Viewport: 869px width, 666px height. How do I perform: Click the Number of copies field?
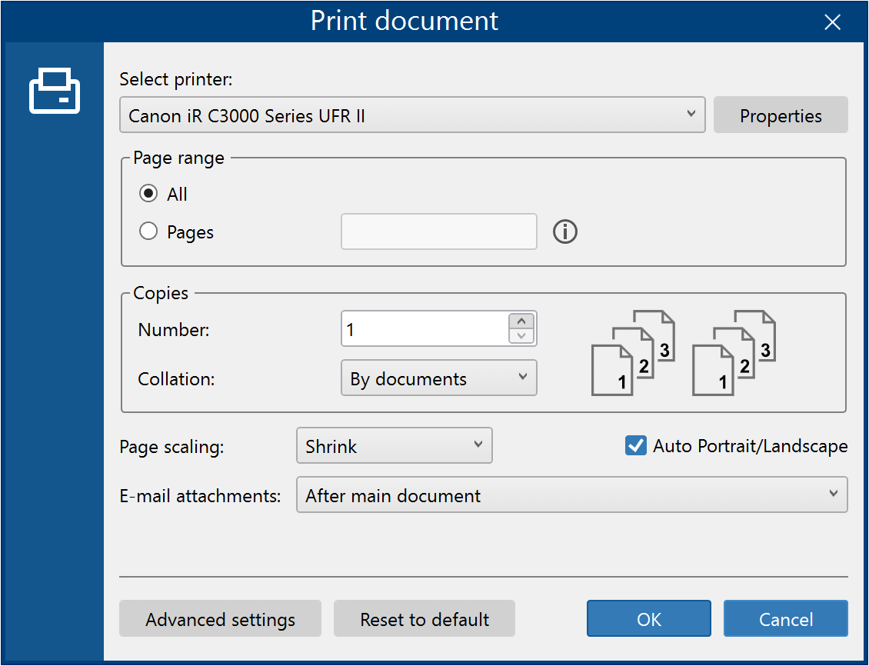(x=425, y=328)
